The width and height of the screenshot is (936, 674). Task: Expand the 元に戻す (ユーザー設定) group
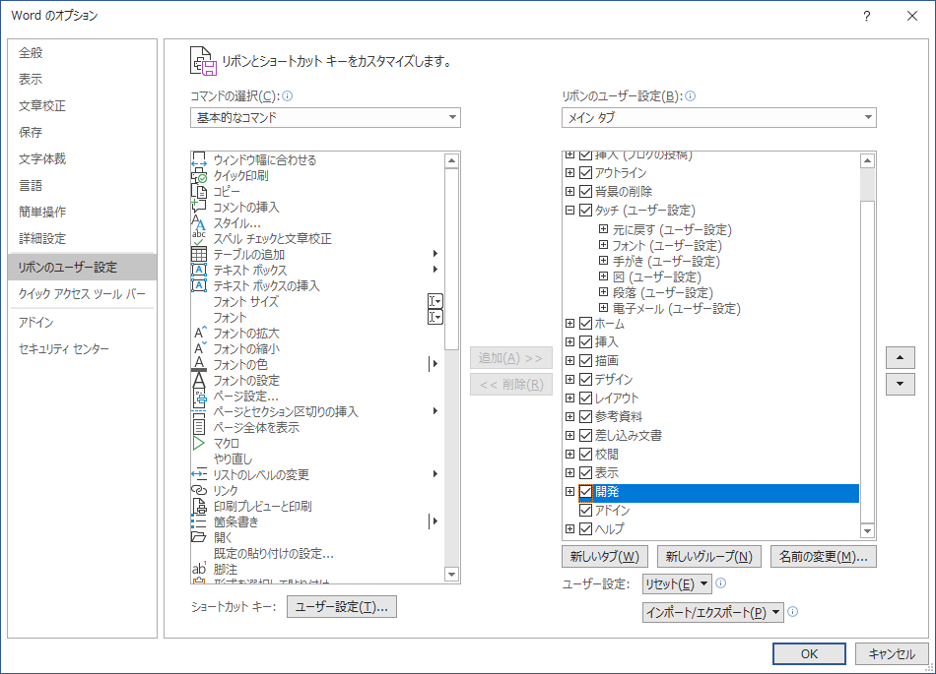tap(604, 229)
